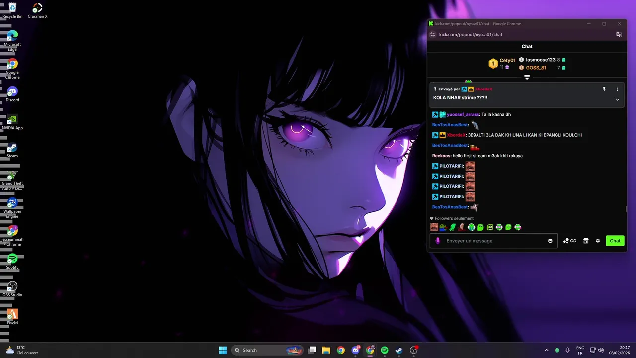The height and width of the screenshot is (358, 636).
Task: Select the Discord desktop shortcut
Action: pos(12,94)
